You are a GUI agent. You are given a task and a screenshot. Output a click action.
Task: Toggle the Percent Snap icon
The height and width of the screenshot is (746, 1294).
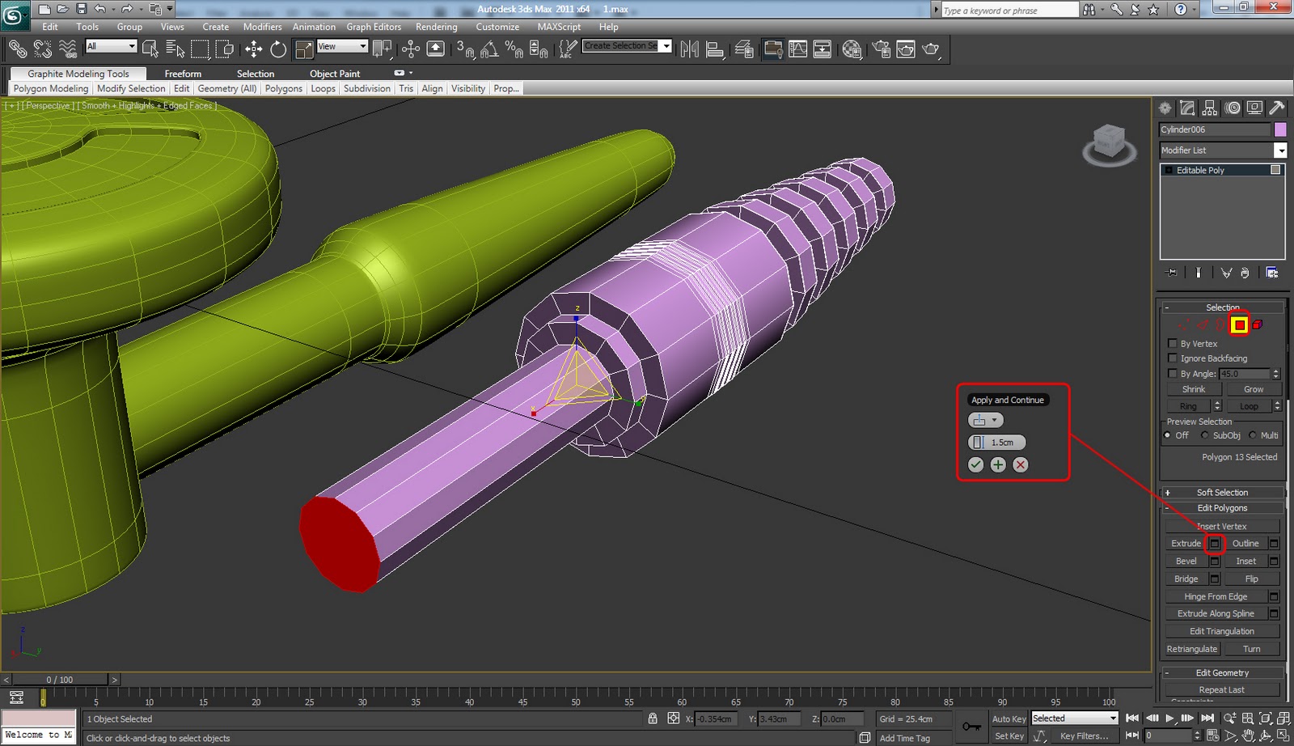514,49
